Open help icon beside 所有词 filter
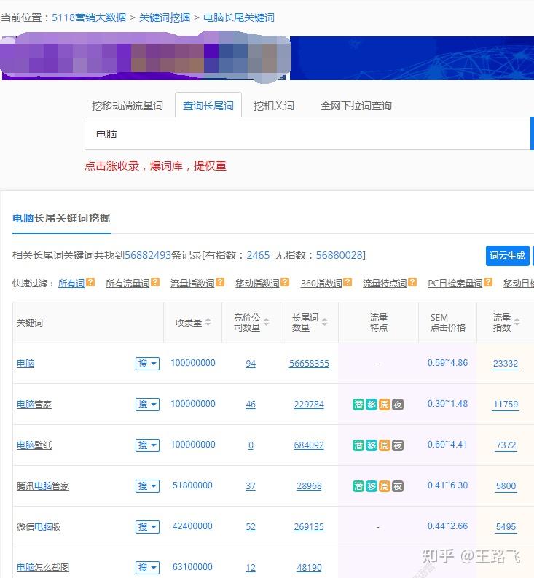The width and height of the screenshot is (534, 578). click(90, 282)
